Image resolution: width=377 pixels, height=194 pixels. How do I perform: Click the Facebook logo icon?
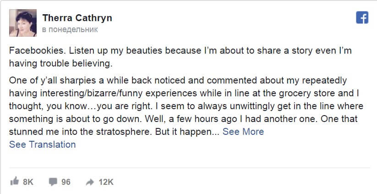[x=362, y=17]
